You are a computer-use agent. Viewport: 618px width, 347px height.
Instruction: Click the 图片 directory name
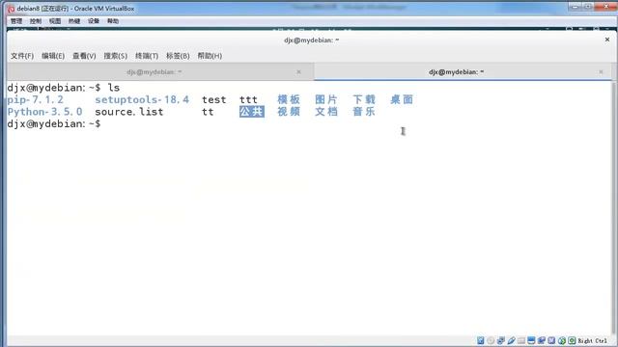(x=326, y=99)
